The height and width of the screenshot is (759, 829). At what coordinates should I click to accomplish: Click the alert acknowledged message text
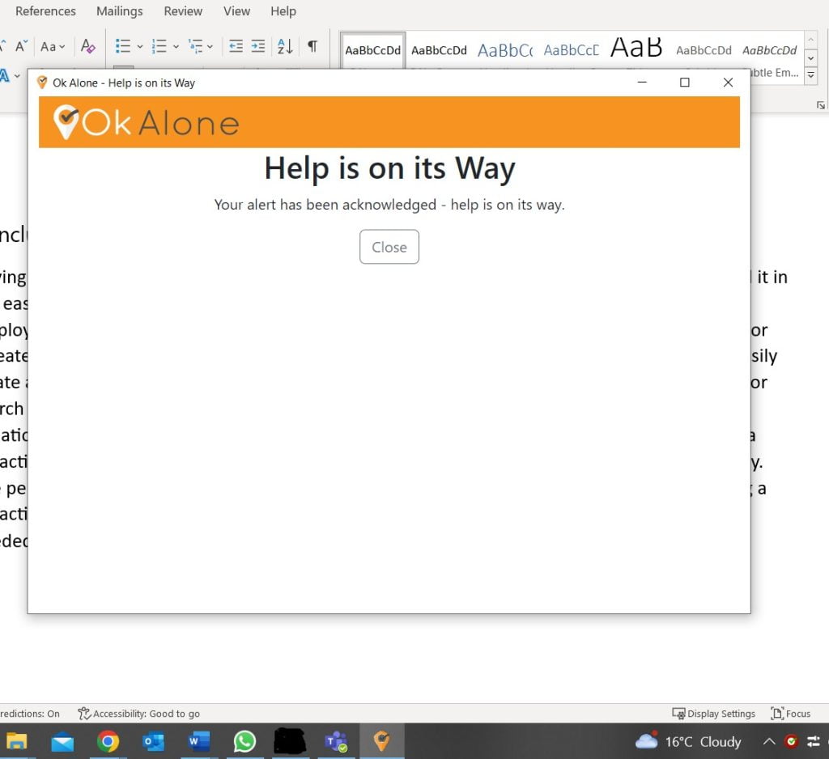(x=389, y=205)
